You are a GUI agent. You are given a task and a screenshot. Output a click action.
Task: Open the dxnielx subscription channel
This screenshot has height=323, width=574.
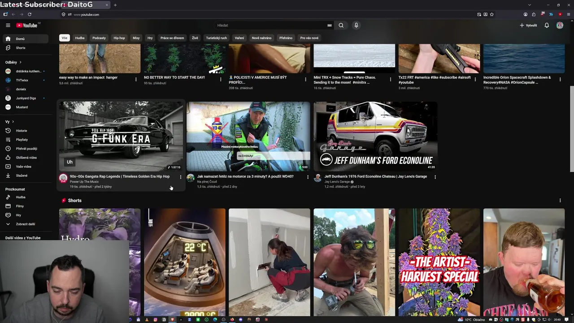coord(26,89)
